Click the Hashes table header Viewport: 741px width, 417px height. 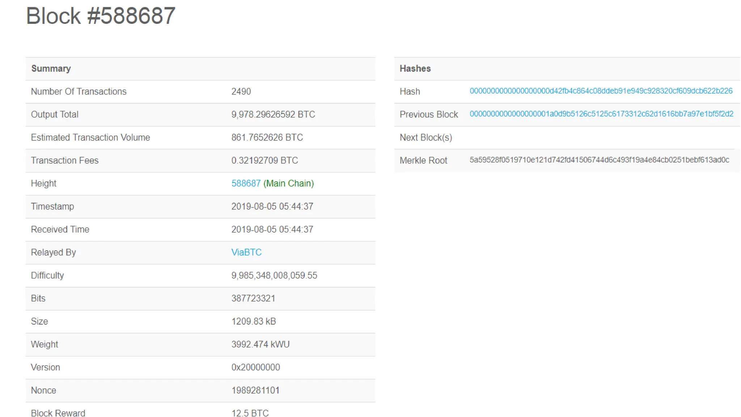pyautogui.click(x=415, y=69)
